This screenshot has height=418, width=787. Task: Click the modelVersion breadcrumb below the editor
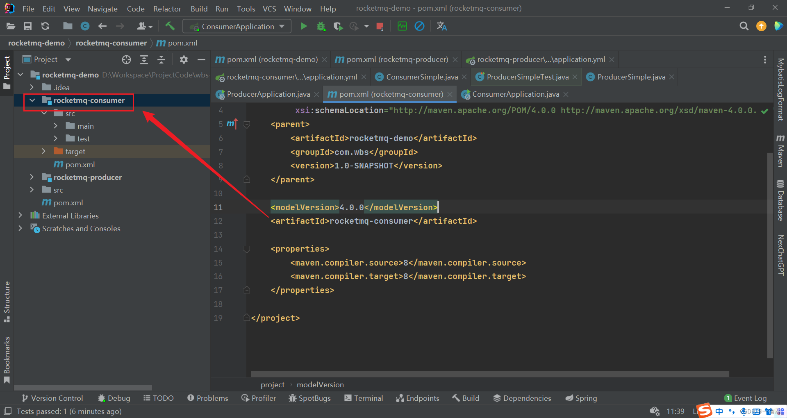[x=320, y=384]
